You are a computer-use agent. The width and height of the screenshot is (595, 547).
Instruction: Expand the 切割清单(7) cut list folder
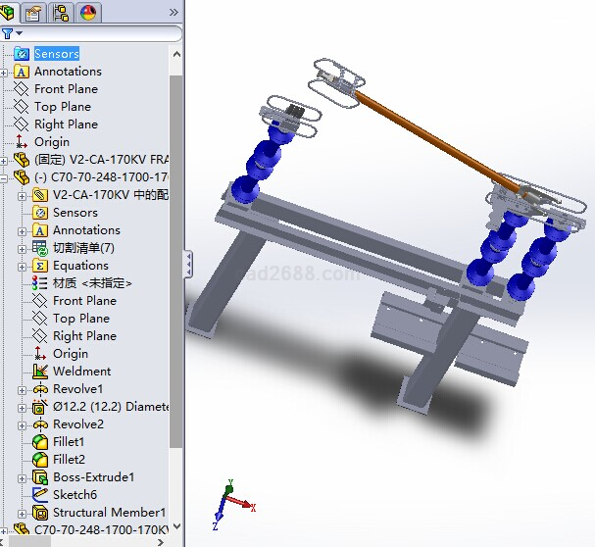tap(23, 248)
